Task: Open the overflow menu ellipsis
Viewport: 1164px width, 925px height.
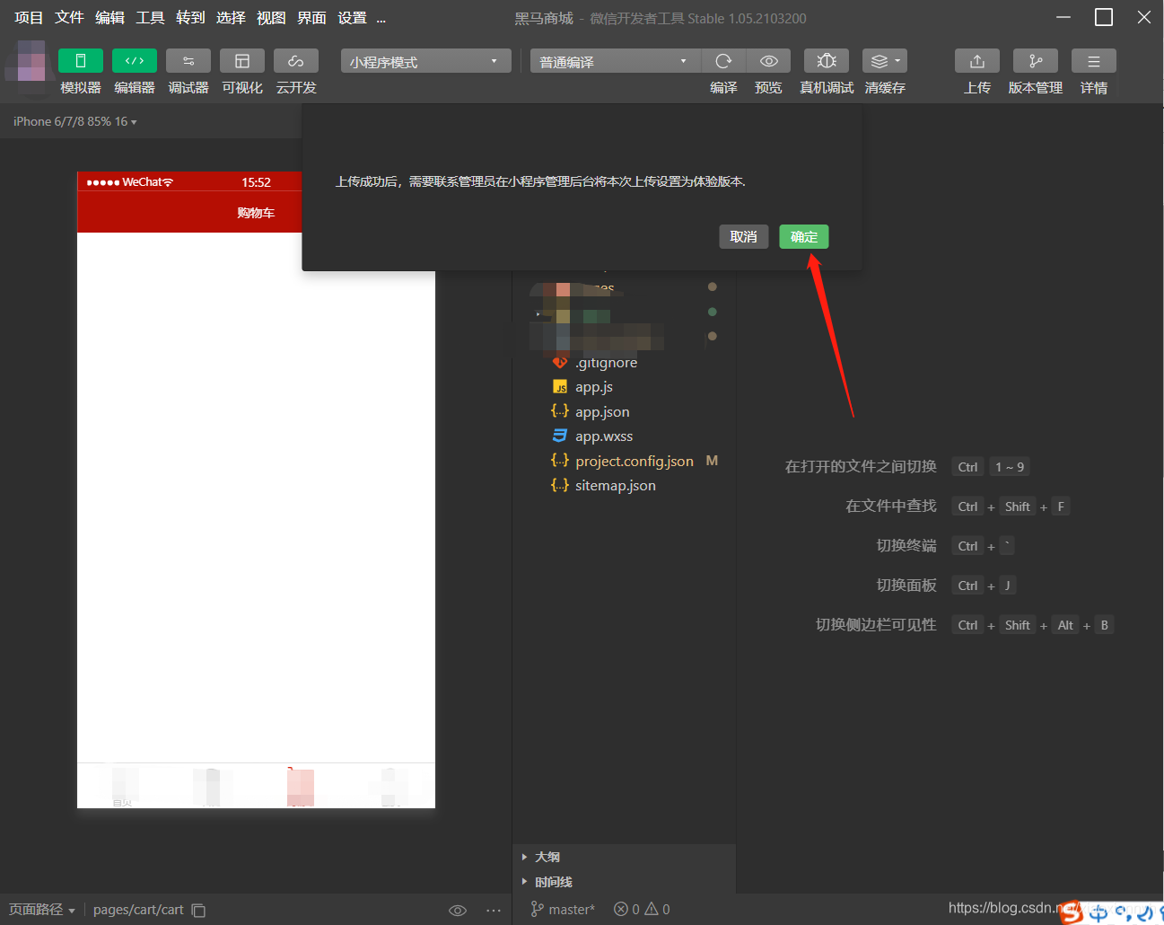Action: coord(381,18)
